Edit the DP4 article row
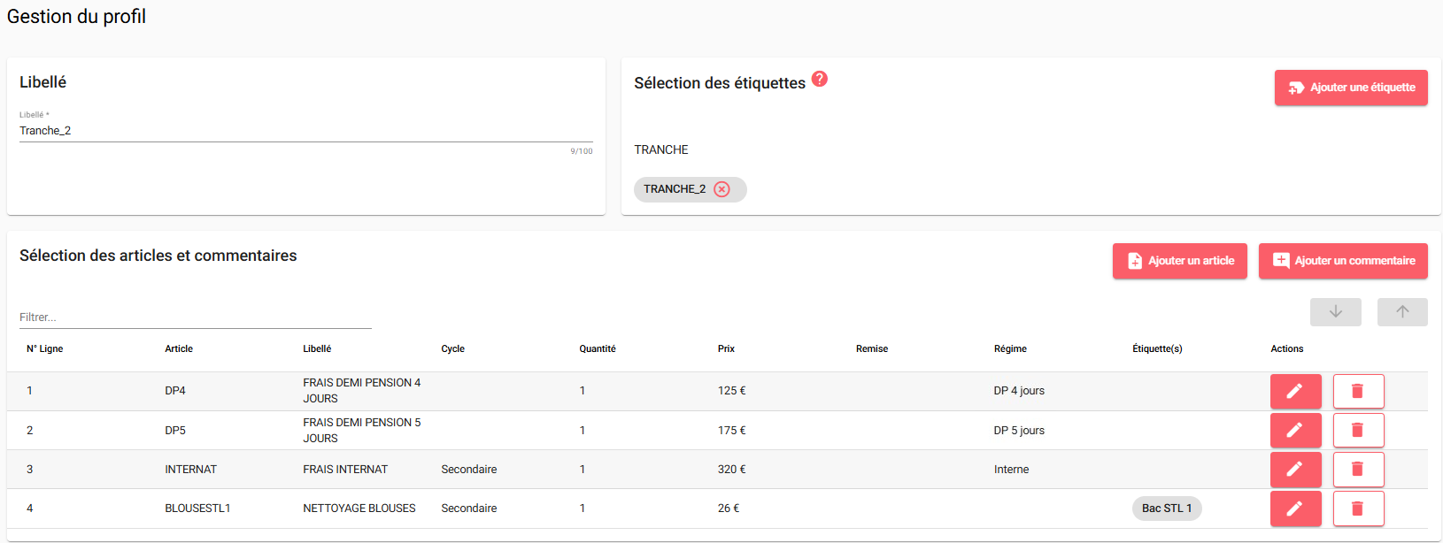This screenshot has height=543, width=1443. pos(1295,391)
